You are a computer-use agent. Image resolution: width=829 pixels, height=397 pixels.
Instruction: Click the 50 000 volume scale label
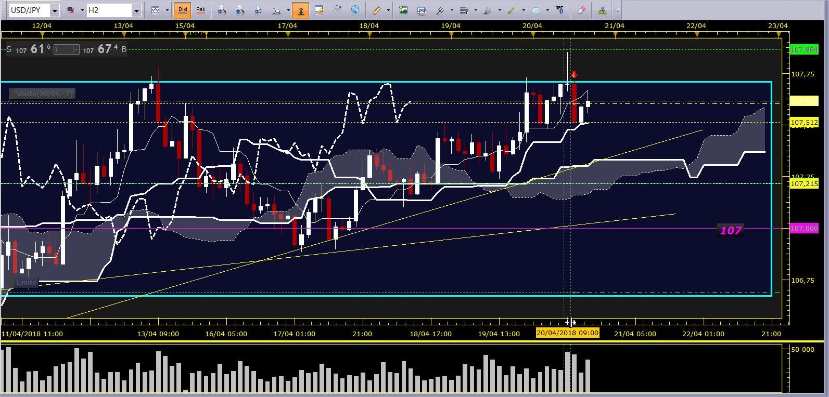pos(802,349)
